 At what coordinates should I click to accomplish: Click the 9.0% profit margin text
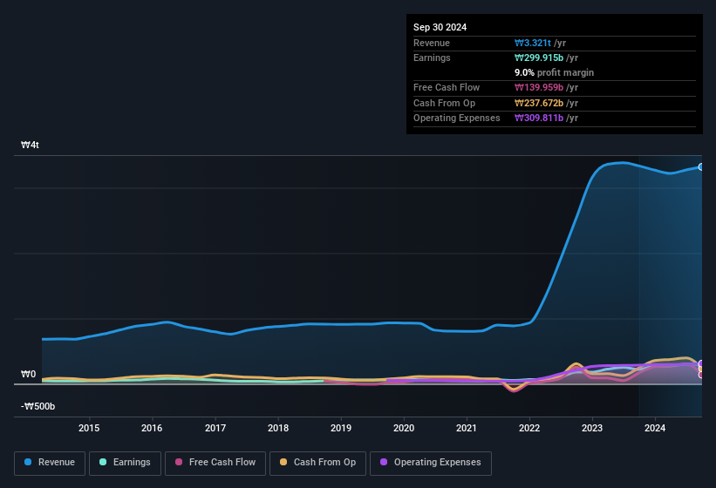coord(554,72)
